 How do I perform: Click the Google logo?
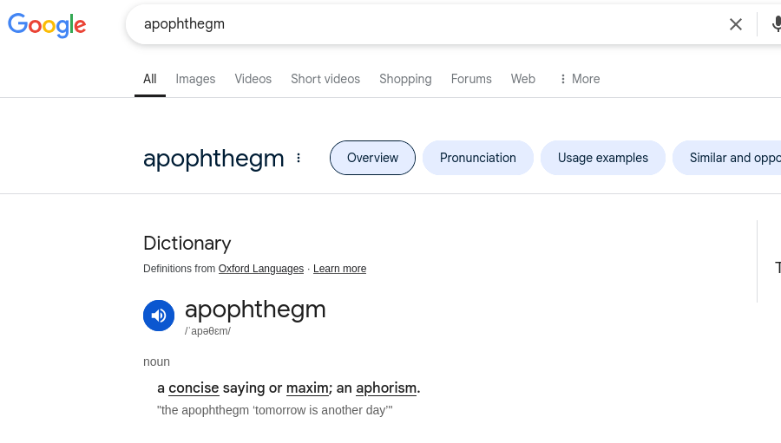tap(47, 25)
